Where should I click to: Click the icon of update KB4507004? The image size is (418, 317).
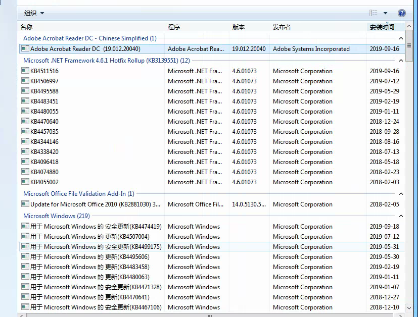click(25, 236)
